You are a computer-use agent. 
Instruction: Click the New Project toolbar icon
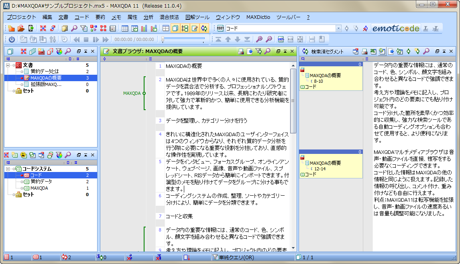[11, 28]
